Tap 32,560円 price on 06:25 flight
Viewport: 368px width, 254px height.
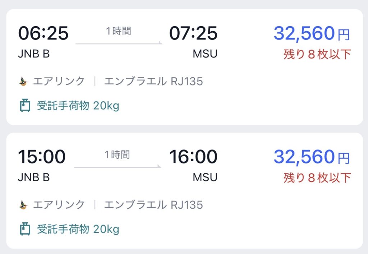[311, 34]
